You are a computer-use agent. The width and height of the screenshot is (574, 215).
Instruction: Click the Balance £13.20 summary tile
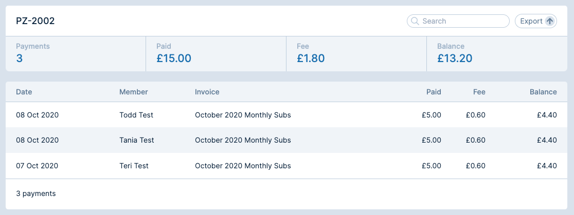(497, 53)
